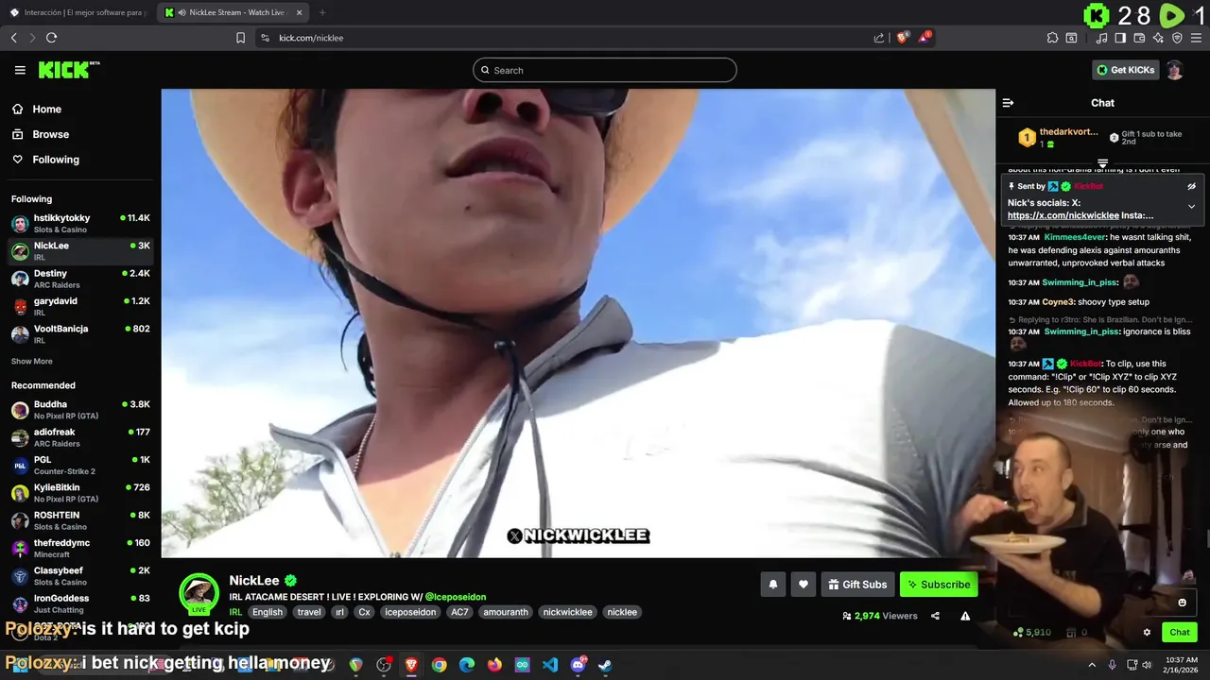The height and width of the screenshot is (680, 1210).
Task: Open IronGoddess recommended channel
Action: [x=80, y=603]
